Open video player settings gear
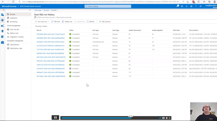The width and height of the screenshot is (217, 121). click(167, 118)
